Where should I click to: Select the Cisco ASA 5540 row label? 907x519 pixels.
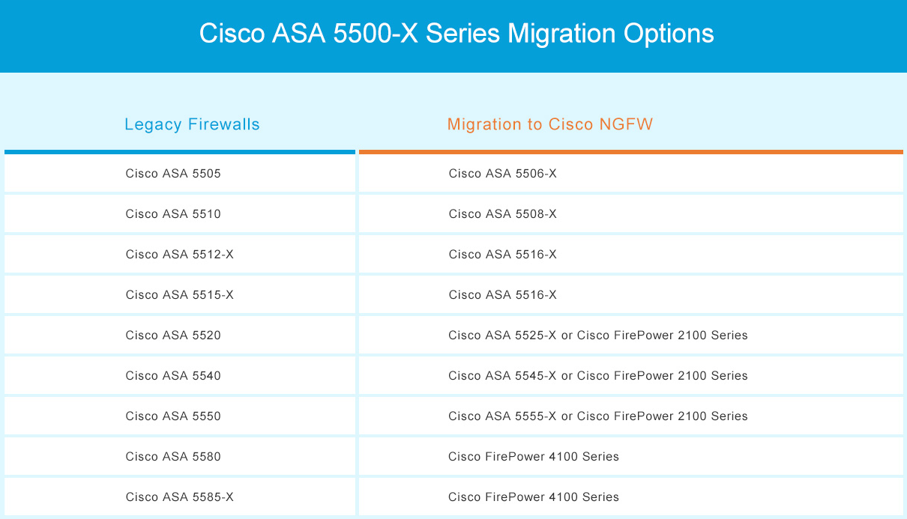(x=173, y=376)
